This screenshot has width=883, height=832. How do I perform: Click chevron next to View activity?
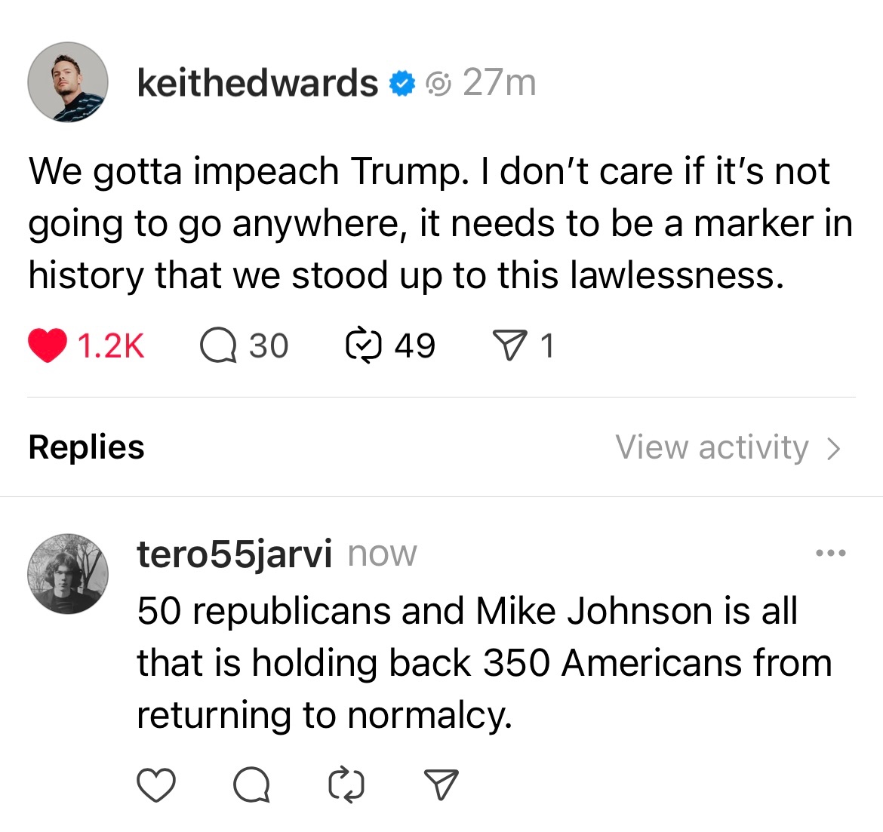pos(834,449)
